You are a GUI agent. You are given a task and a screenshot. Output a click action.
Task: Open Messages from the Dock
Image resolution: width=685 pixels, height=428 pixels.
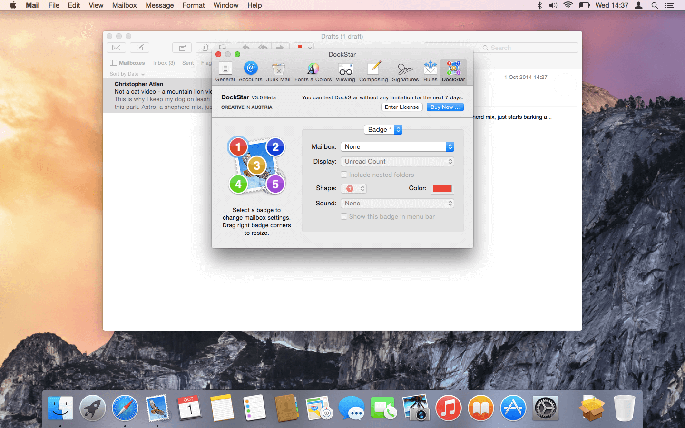352,409
